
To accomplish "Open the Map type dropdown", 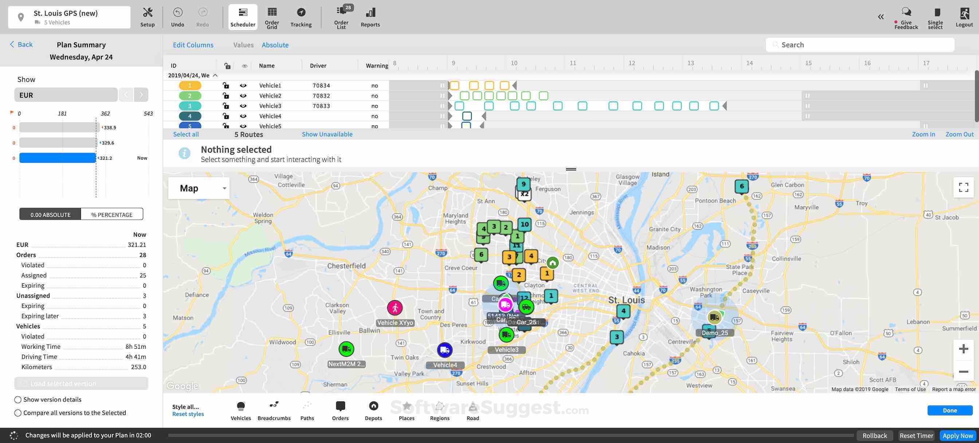I will point(198,188).
